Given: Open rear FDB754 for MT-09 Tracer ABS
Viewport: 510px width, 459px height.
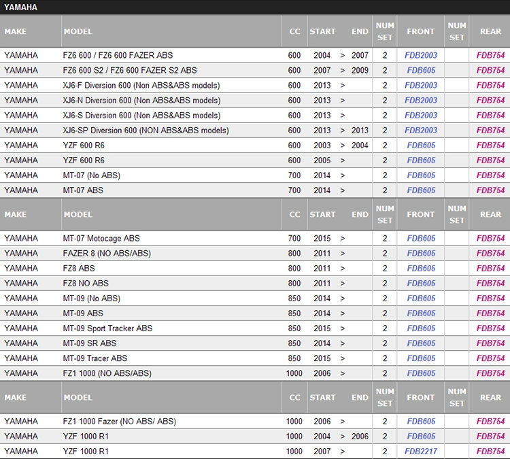Looking at the screenshot, I should pos(490,358).
